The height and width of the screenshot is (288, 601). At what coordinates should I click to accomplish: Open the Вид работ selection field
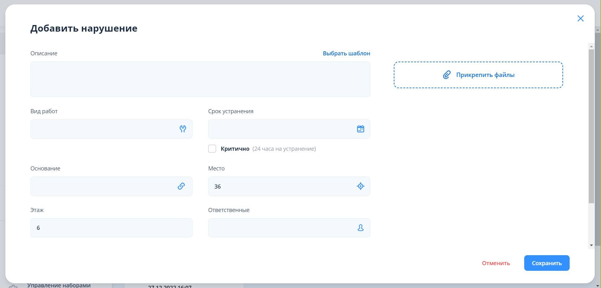pos(103,129)
